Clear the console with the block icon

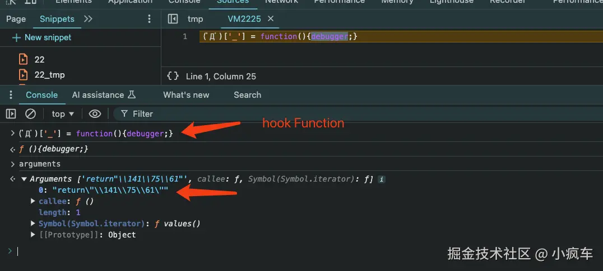30,113
